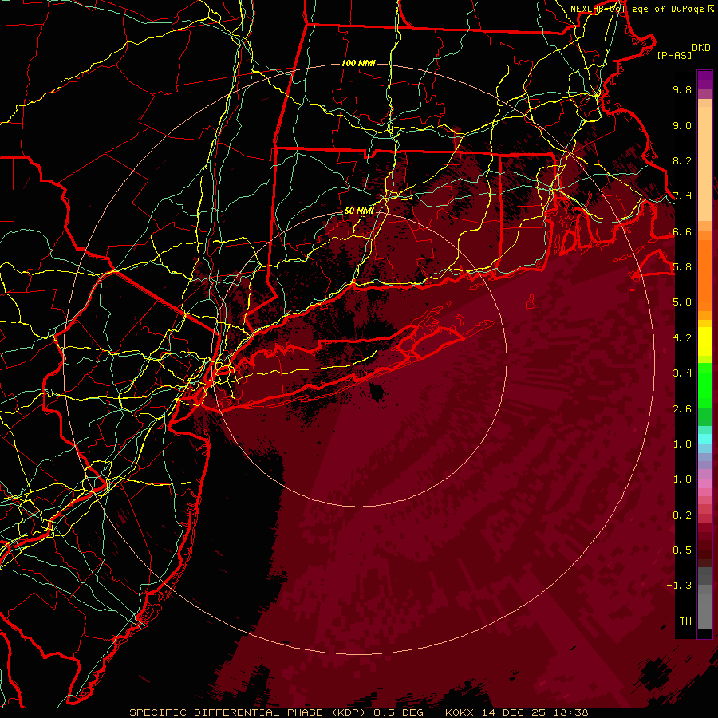Click the DKD product code label
The image size is (718, 718).
tap(701, 48)
